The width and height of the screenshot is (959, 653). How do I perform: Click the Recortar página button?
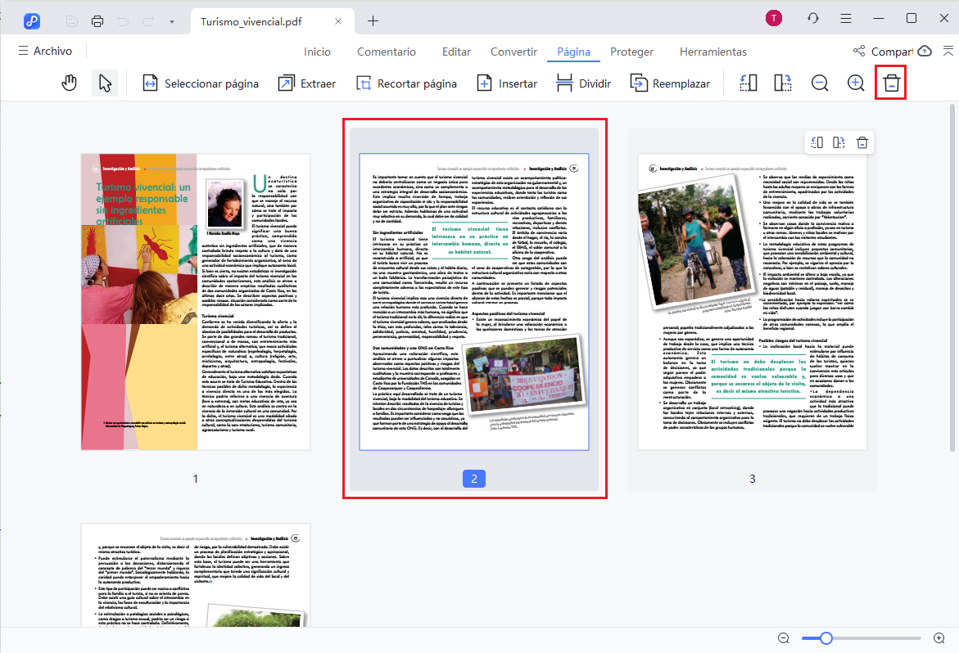406,83
